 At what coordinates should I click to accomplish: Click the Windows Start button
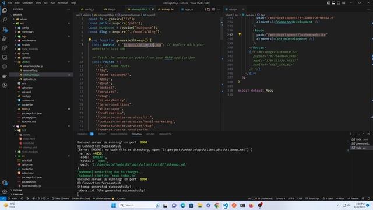[x=114, y=205]
